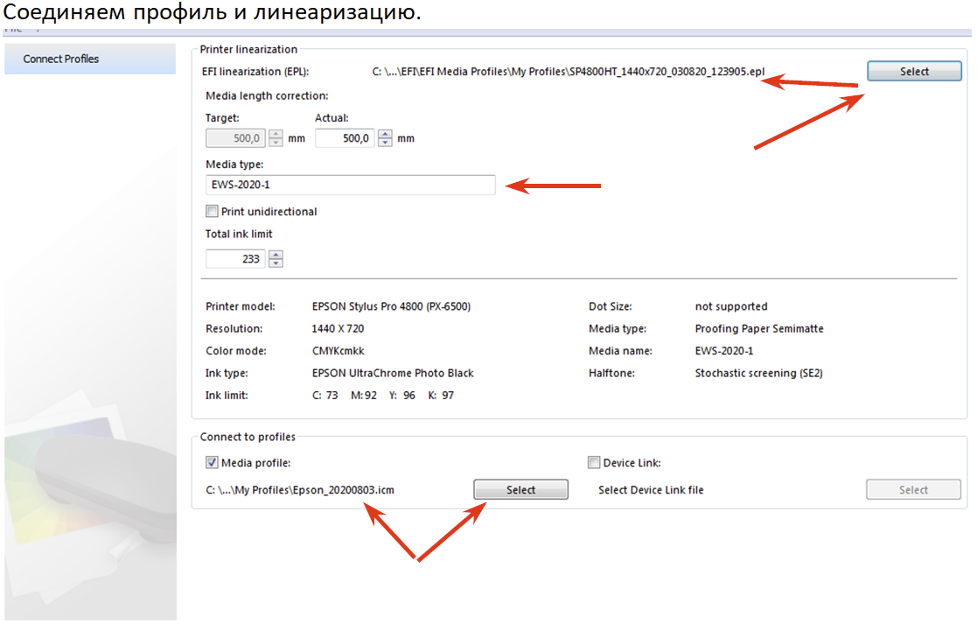
Task: Increase the Total ink limit value
Action: tap(276, 254)
